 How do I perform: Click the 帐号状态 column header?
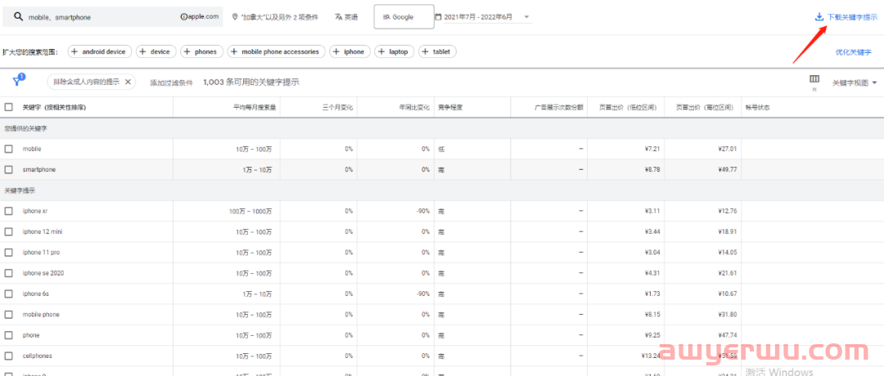[757, 107]
